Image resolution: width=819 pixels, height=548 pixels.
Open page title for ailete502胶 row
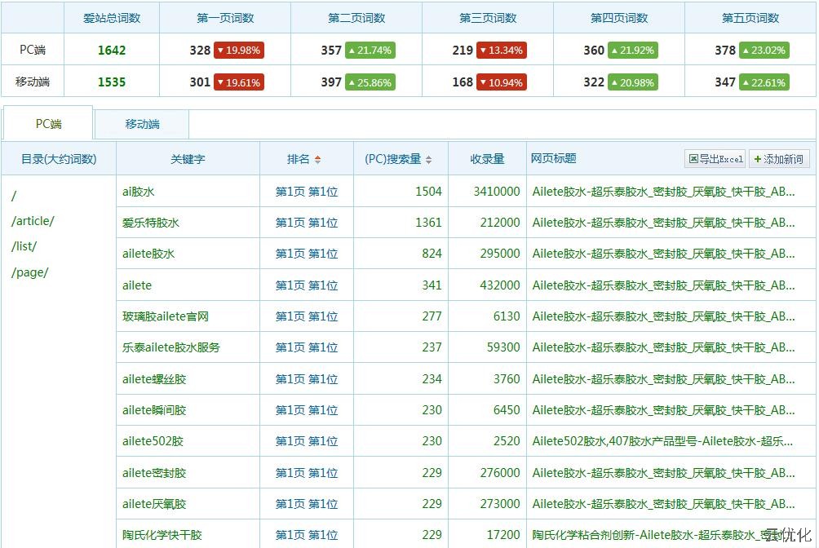click(x=662, y=441)
